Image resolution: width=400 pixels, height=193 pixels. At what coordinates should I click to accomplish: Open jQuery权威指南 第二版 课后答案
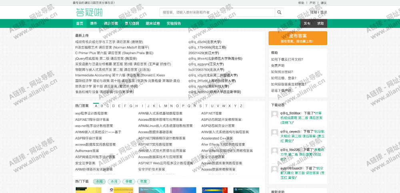pos(106,59)
